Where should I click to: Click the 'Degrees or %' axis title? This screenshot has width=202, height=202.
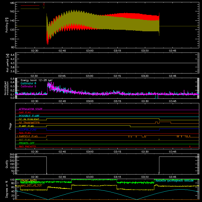pyautogui.click(x=7, y=189)
